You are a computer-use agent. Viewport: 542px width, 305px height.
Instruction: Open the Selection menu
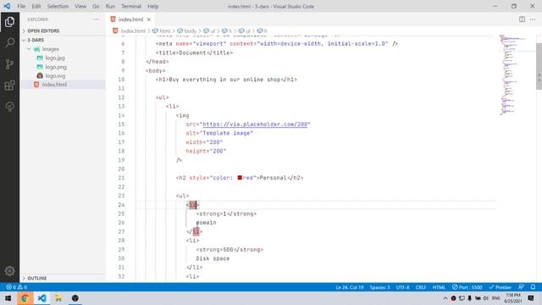(58, 6)
